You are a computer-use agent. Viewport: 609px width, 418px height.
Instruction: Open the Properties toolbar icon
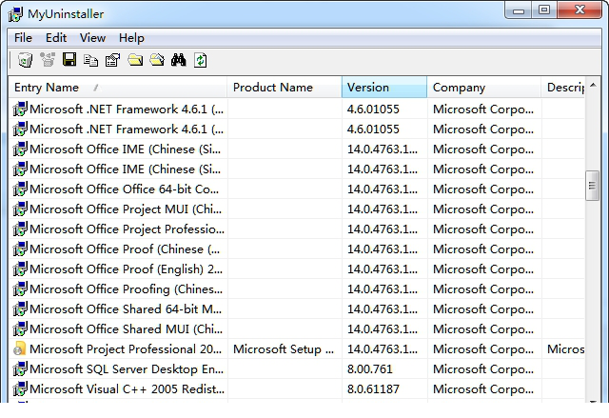[113, 60]
